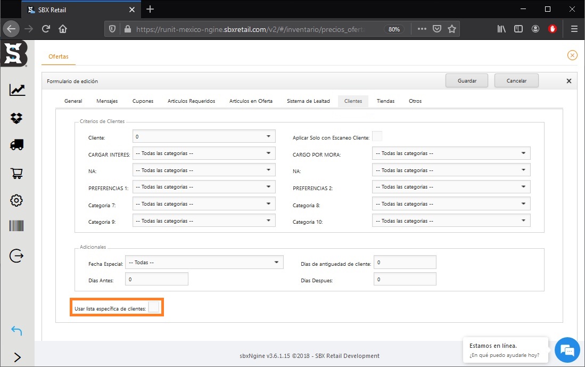Click the Dropbox-style boxes inventory icon
Viewport: 585px width, 367px height.
point(17,118)
